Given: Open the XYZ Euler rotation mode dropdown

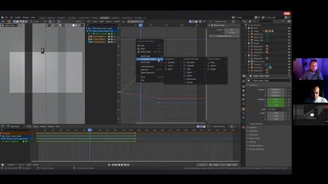Looking at the screenshot, I should [x=276, y=109].
